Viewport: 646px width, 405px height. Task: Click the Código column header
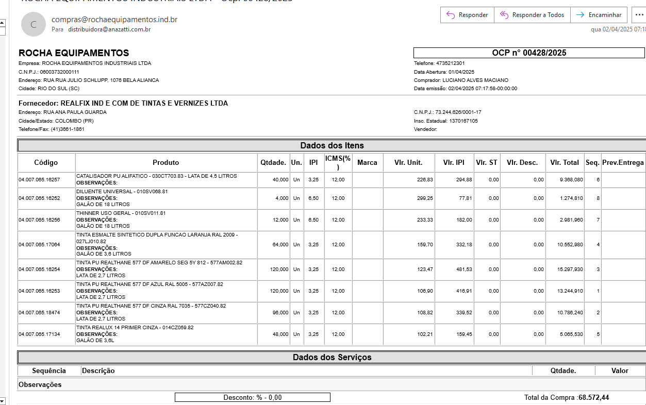(x=46, y=162)
